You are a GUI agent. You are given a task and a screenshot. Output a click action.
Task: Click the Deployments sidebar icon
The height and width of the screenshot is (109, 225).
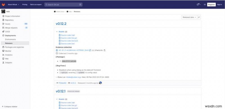click(x=3, y=35)
